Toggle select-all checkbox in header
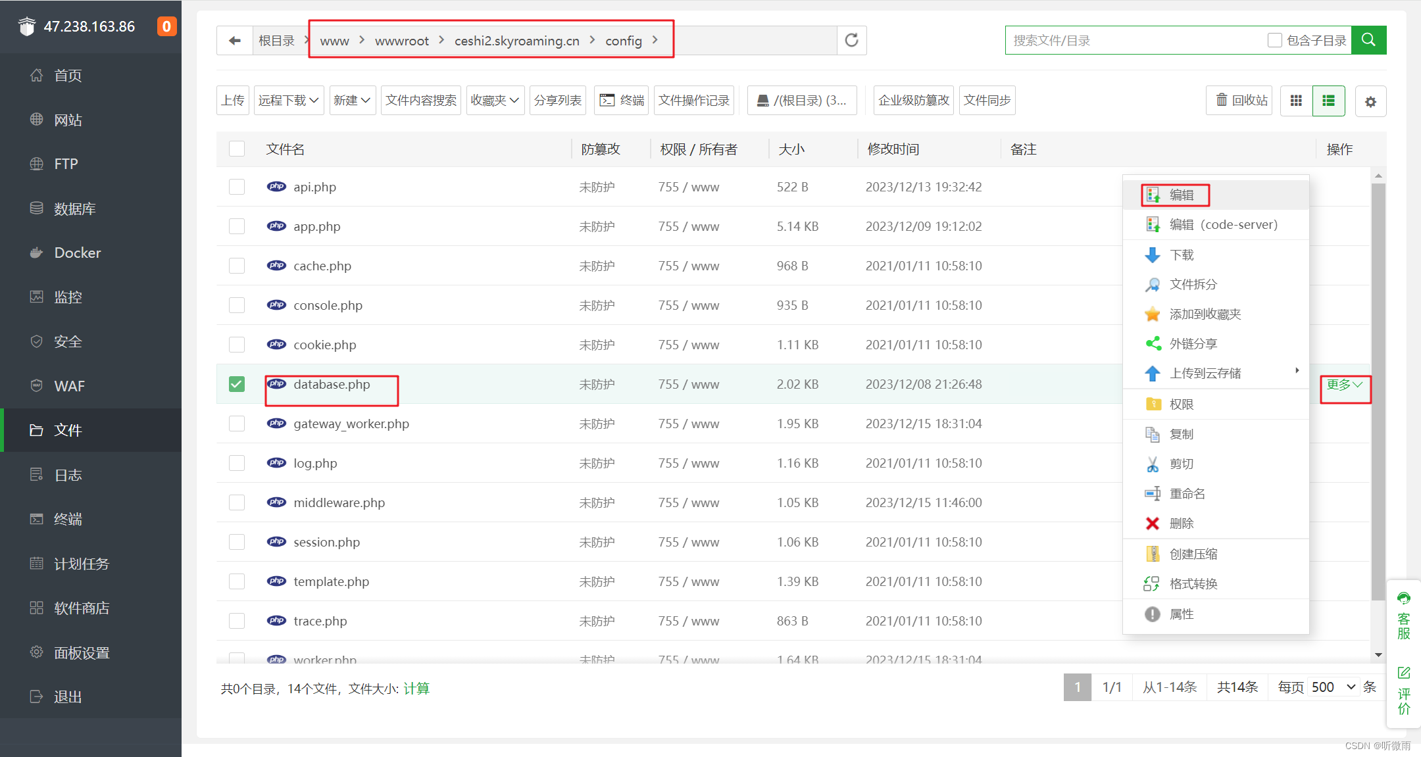The height and width of the screenshot is (757, 1421). [x=237, y=149]
